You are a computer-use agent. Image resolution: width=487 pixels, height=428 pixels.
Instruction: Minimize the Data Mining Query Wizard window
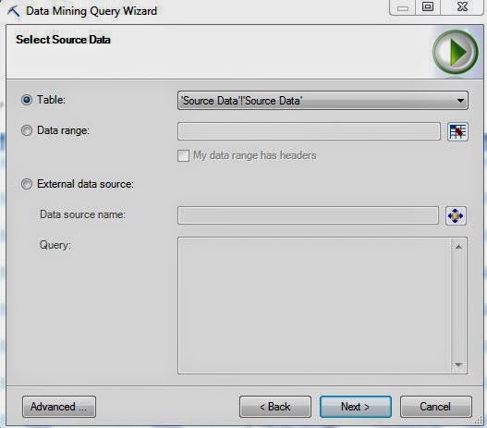point(403,7)
